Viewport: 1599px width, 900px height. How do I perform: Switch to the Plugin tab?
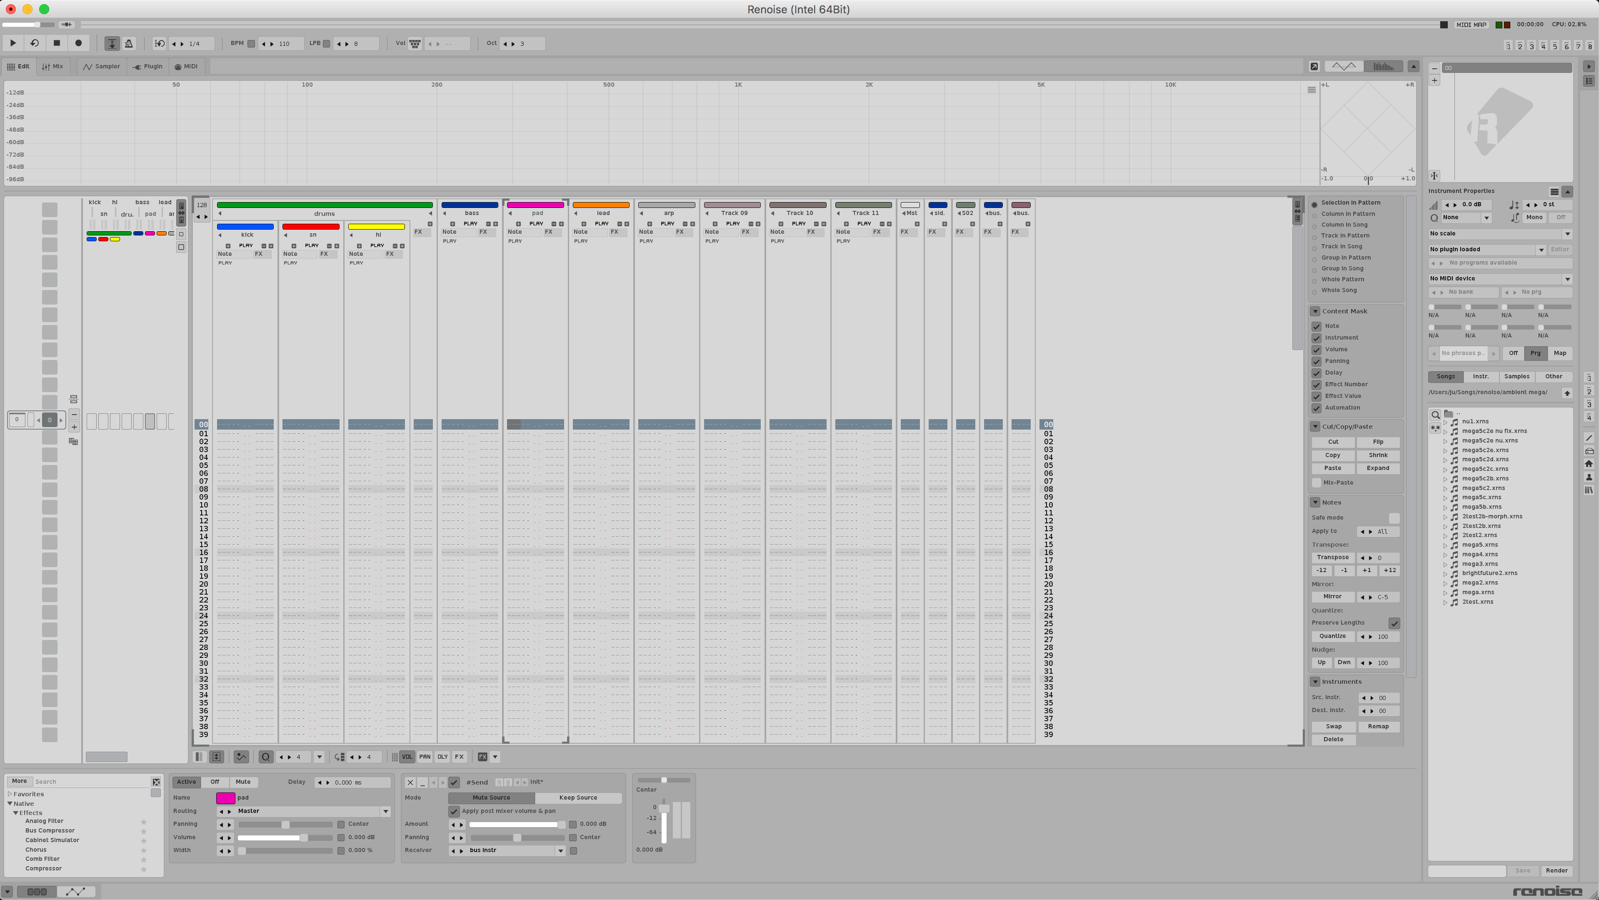pyautogui.click(x=148, y=66)
